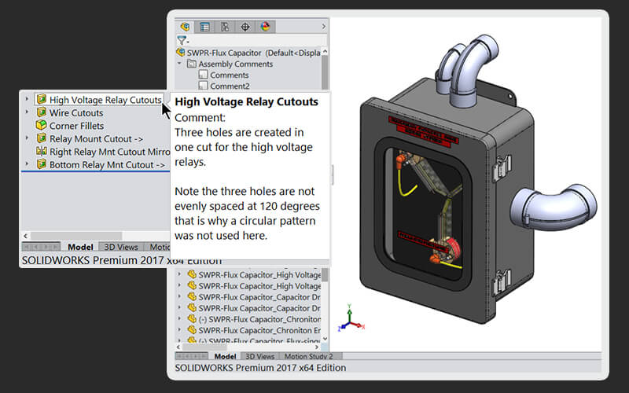Open the DisplayManager color ball tab
The width and height of the screenshot is (629, 393).
(265, 26)
